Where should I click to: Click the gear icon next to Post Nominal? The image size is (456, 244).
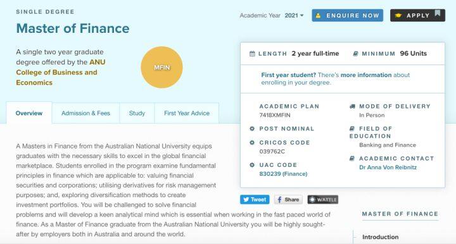click(x=252, y=128)
